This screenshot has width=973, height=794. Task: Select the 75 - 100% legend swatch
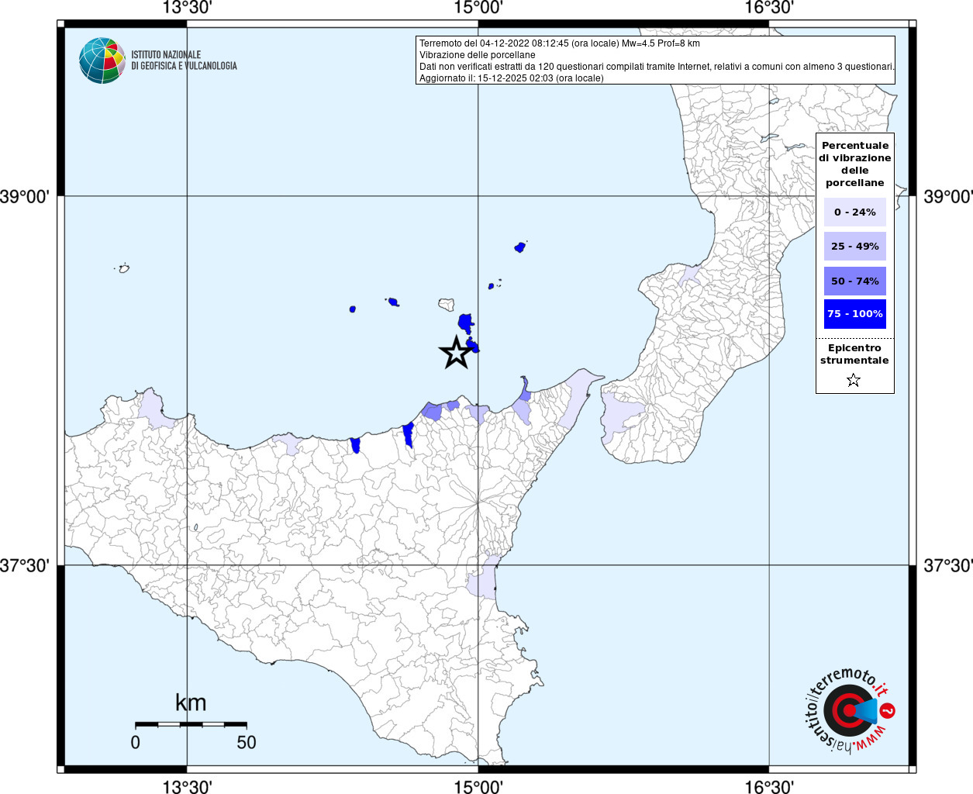(854, 314)
